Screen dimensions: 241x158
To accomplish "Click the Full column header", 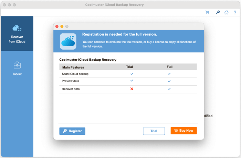I will pyautogui.click(x=169, y=67).
